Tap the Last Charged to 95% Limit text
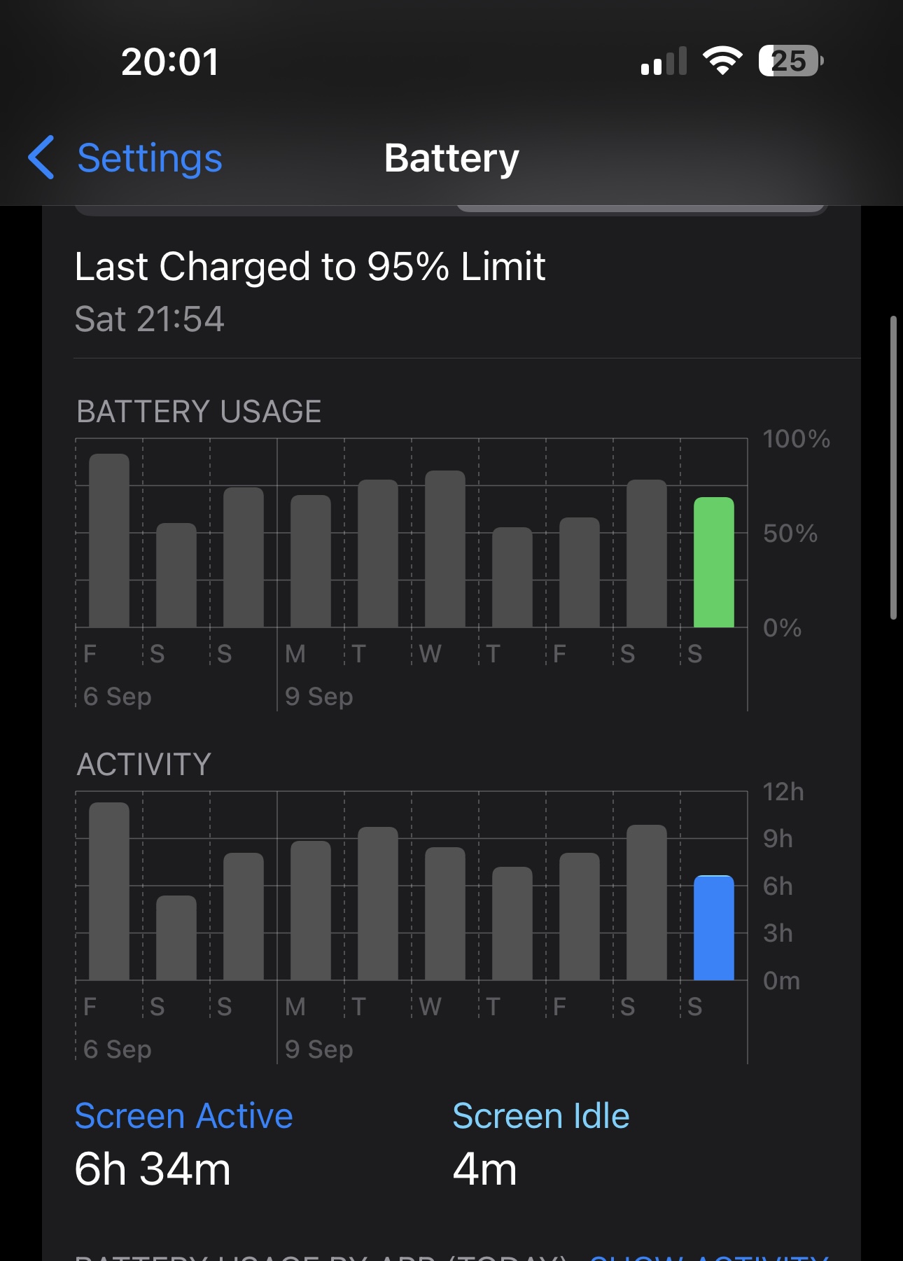The width and height of the screenshot is (903, 1261). point(309,267)
